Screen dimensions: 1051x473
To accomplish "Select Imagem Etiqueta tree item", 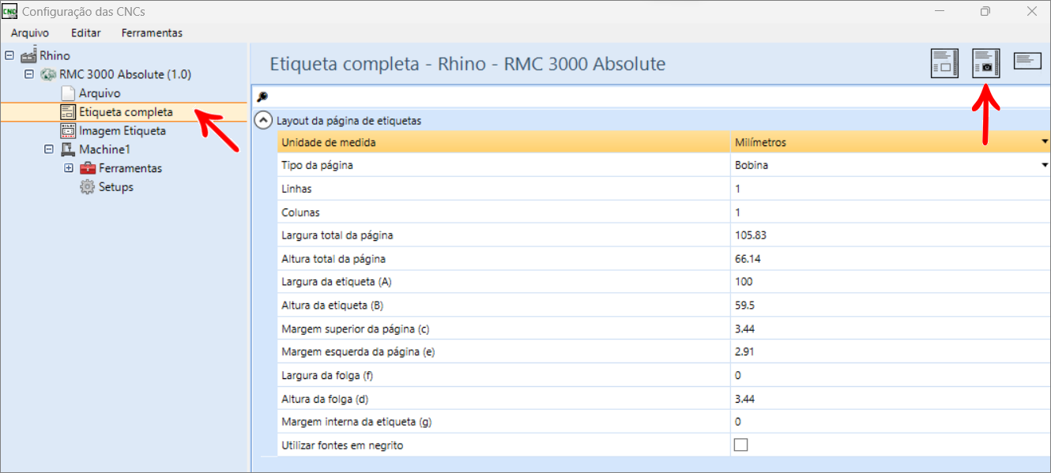I will pyautogui.click(x=122, y=131).
